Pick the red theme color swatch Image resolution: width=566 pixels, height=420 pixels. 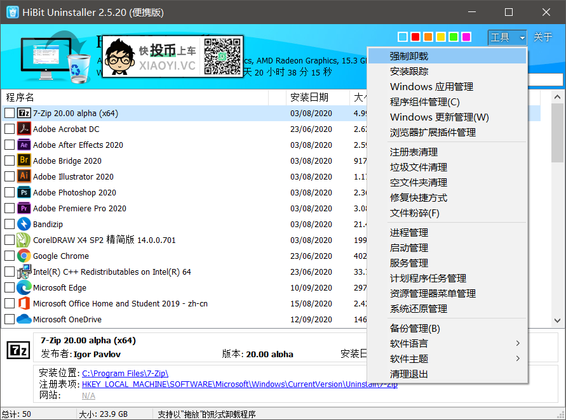tap(415, 37)
